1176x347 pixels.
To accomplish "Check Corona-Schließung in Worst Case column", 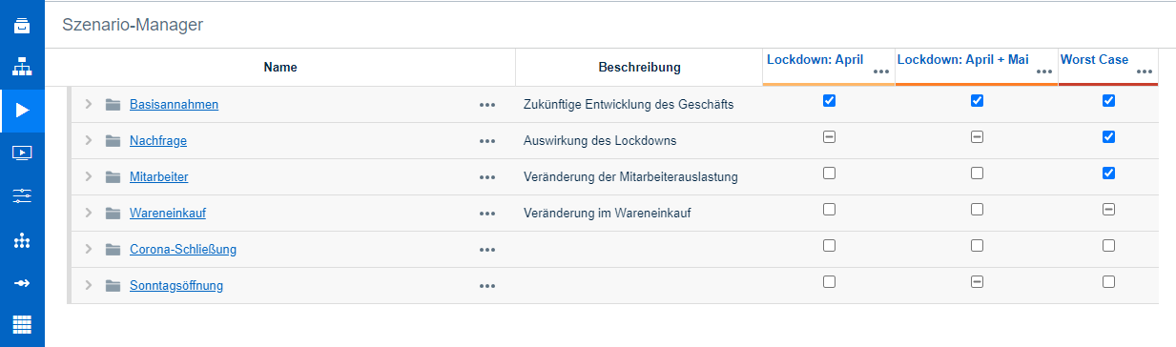I will coord(1108,245).
